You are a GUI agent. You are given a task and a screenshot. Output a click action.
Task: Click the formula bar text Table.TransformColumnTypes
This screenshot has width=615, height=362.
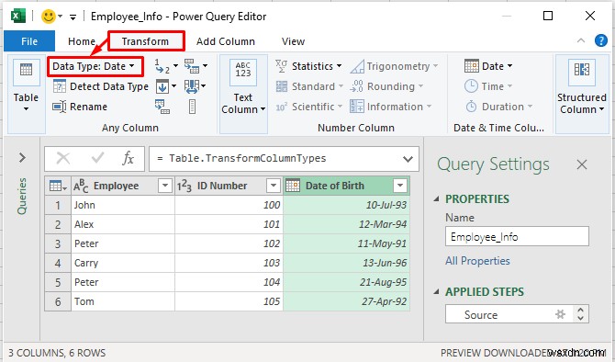point(248,158)
